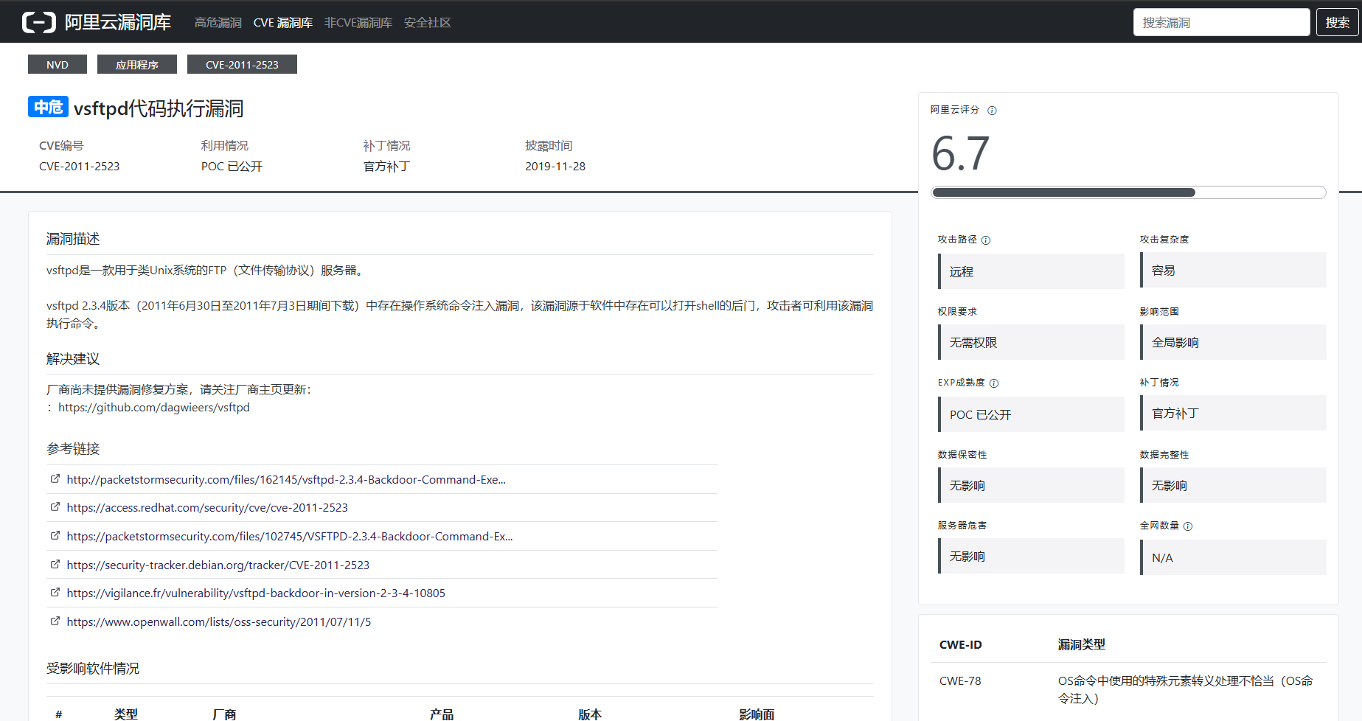Click POC 已公开 in the score panel

1031,414
